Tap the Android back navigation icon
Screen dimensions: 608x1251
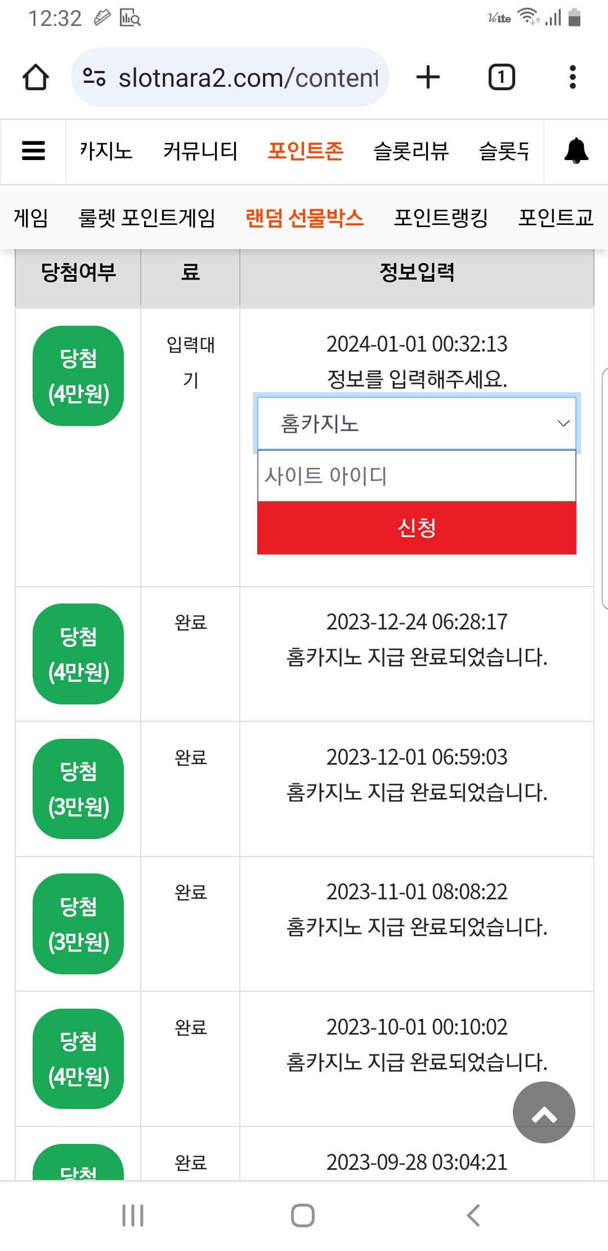[x=473, y=1215]
